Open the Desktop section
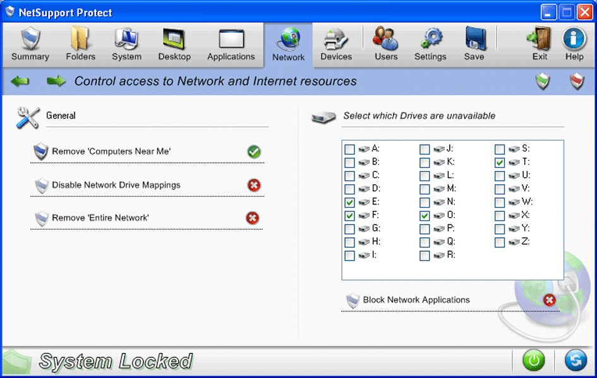 tap(174, 45)
